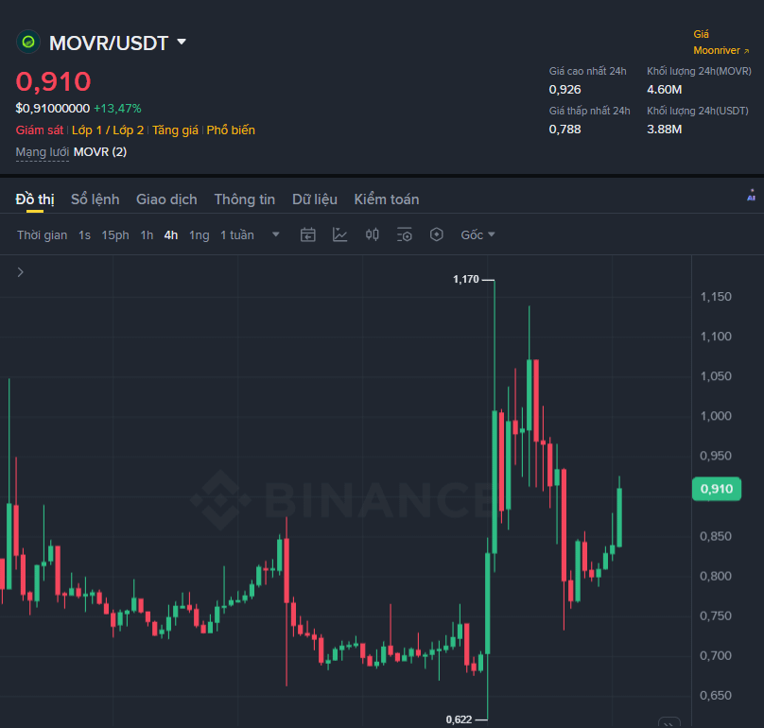Viewport: 764px width, 728px height.
Task: Click the 24h high value 0,926
Action: coord(564,90)
